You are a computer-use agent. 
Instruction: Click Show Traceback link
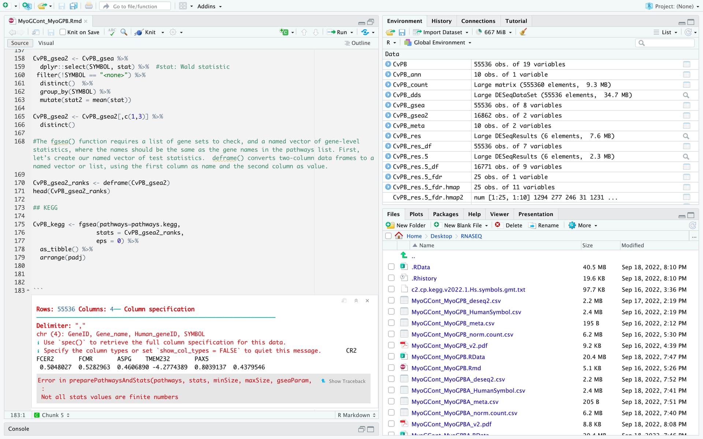(x=343, y=381)
